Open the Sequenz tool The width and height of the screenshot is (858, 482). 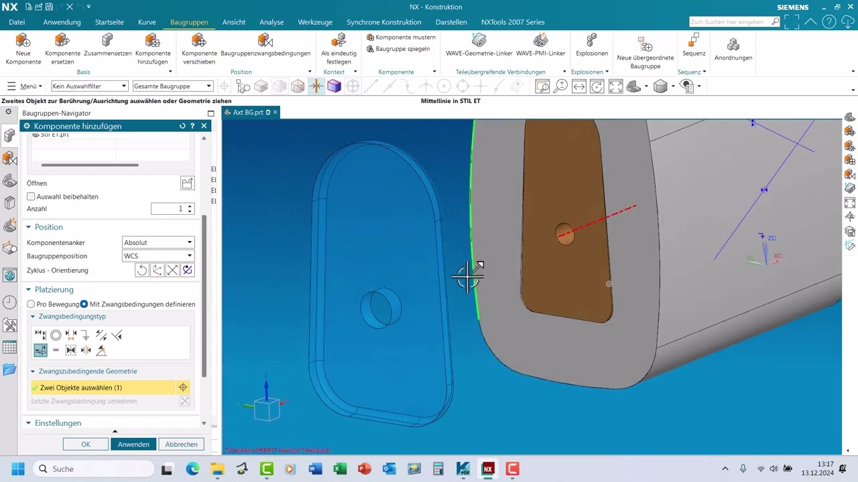(694, 45)
